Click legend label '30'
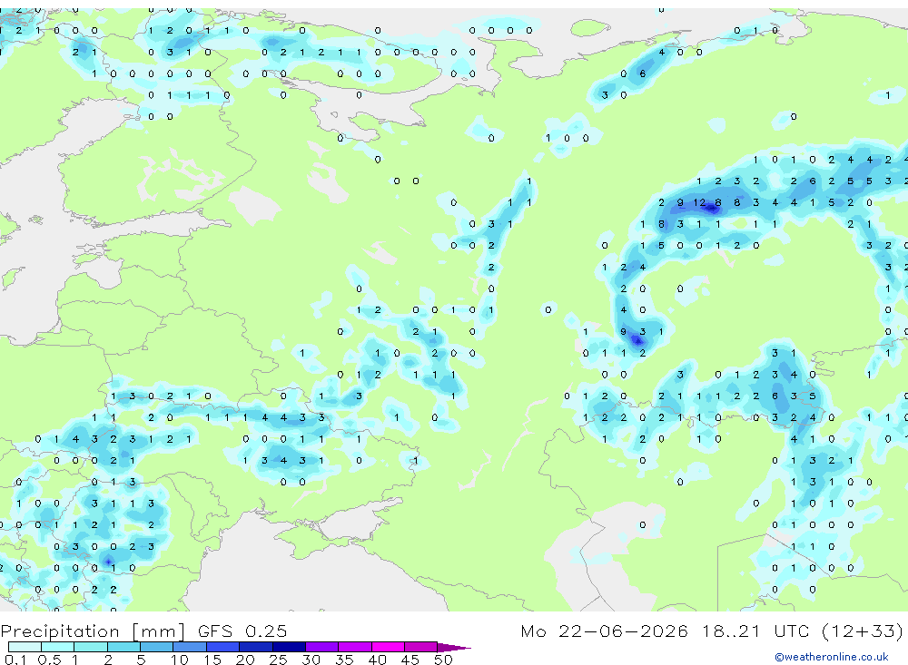 (311, 660)
